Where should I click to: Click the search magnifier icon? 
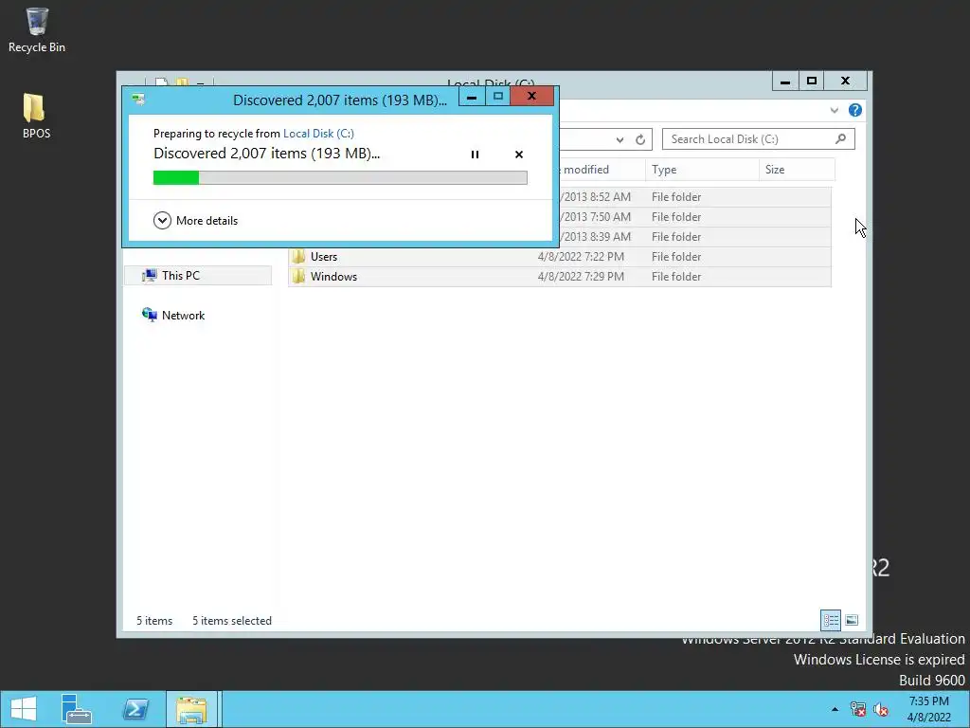tap(840, 138)
